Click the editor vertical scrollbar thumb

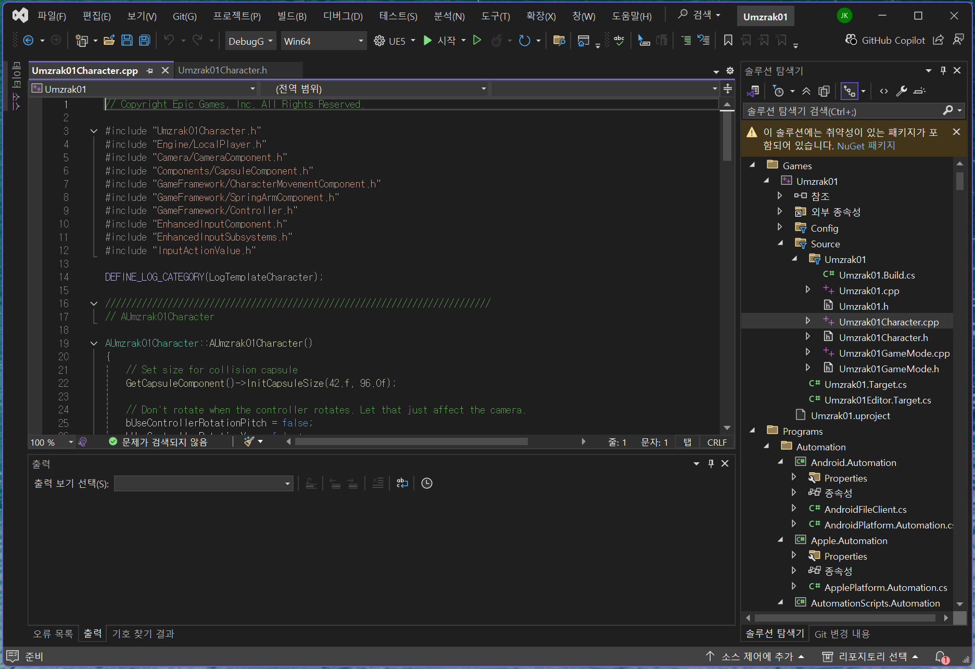click(727, 136)
